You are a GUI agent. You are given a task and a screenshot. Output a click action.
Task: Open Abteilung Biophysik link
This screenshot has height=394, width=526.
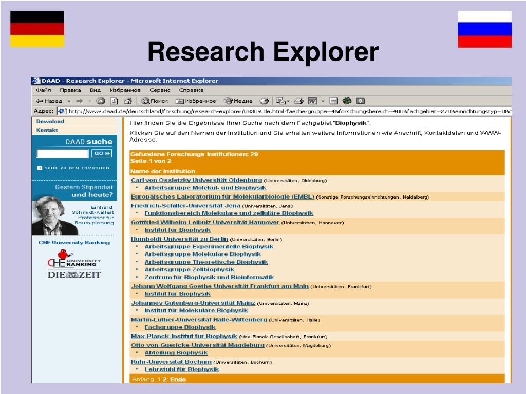click(176, 353)
